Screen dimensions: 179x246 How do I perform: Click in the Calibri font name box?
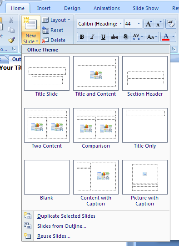click(x=98, y=24)
